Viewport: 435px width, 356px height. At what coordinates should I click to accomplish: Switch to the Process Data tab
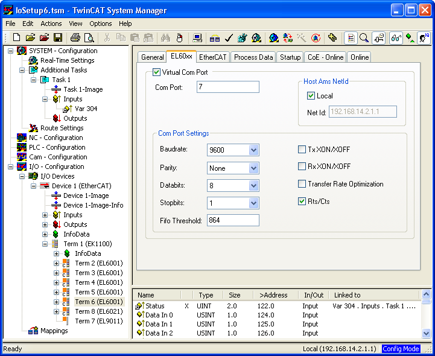click(x=253, y=57)
